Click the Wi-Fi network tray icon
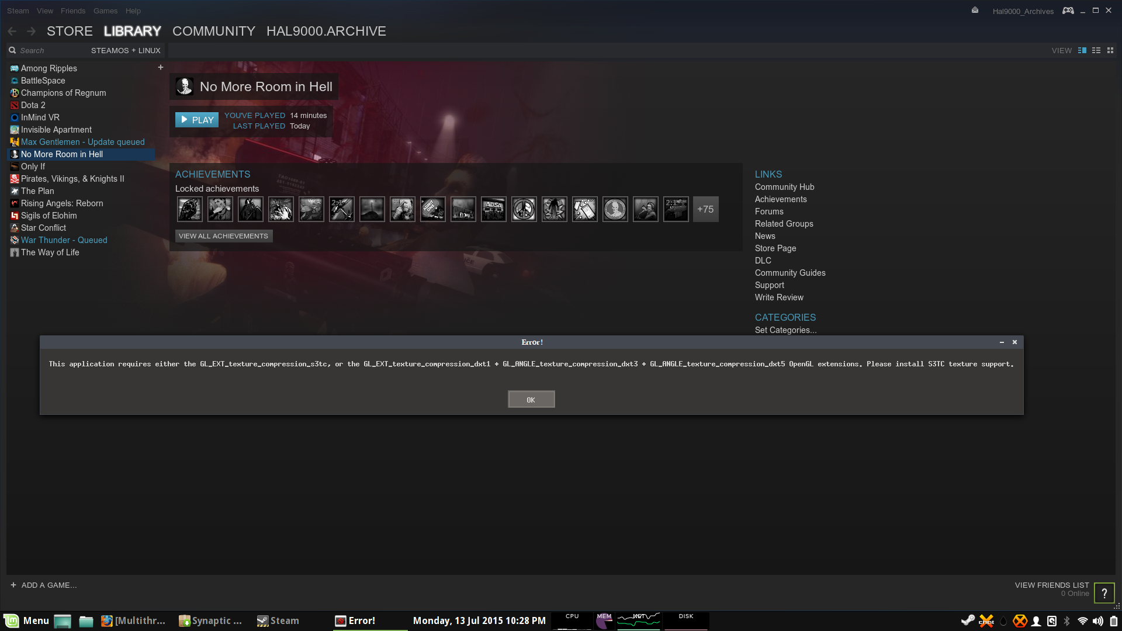This screenshot has width=1122, height=631. [1083, 621]
